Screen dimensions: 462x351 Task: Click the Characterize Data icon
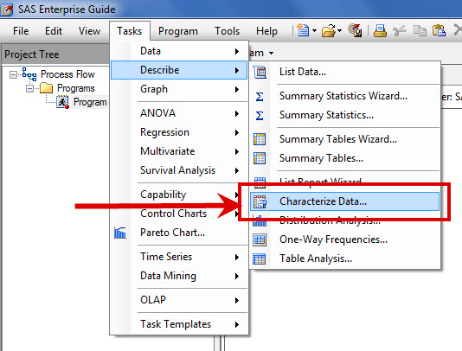[260, 202]
